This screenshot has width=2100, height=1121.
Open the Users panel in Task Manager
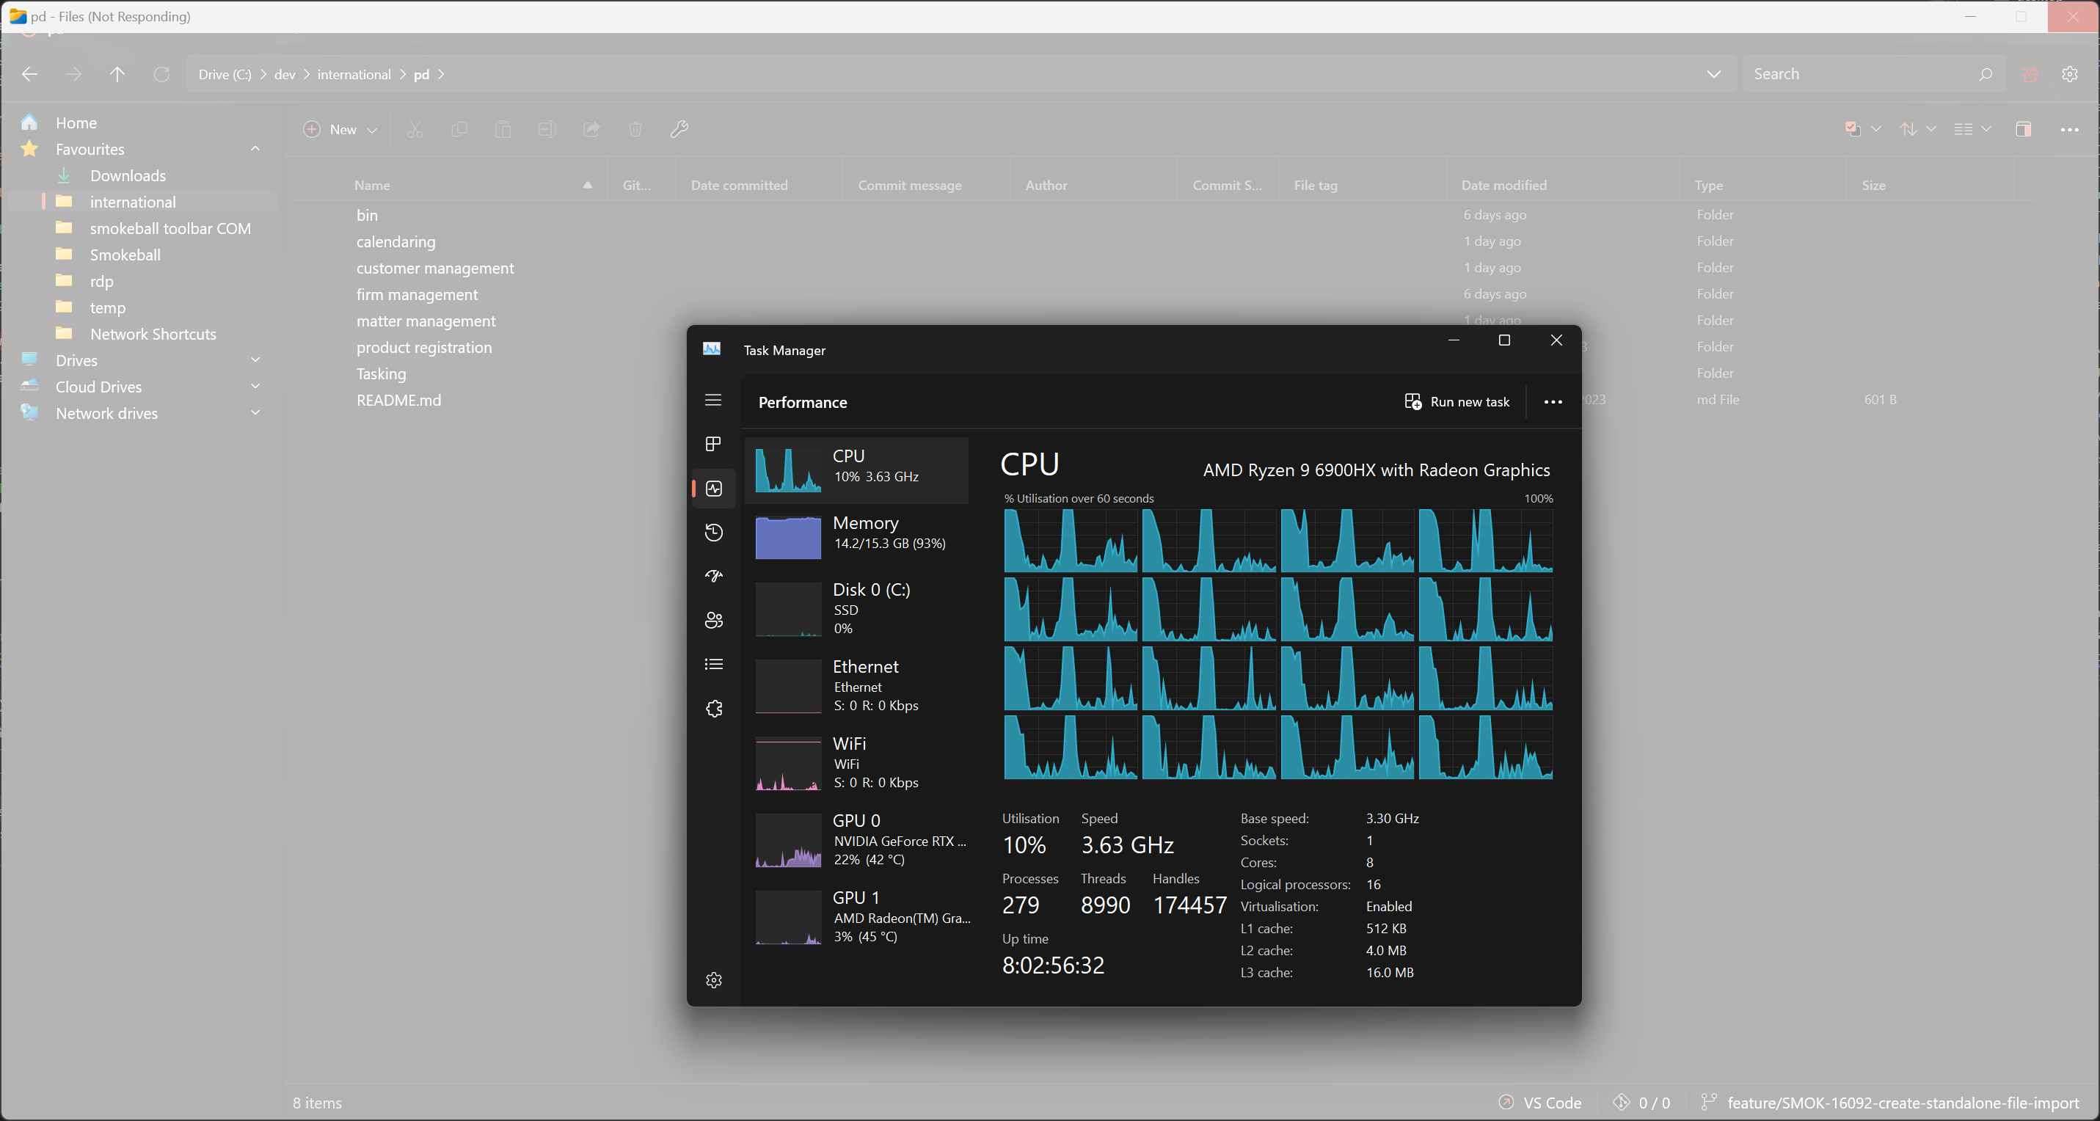coord(713,620)
